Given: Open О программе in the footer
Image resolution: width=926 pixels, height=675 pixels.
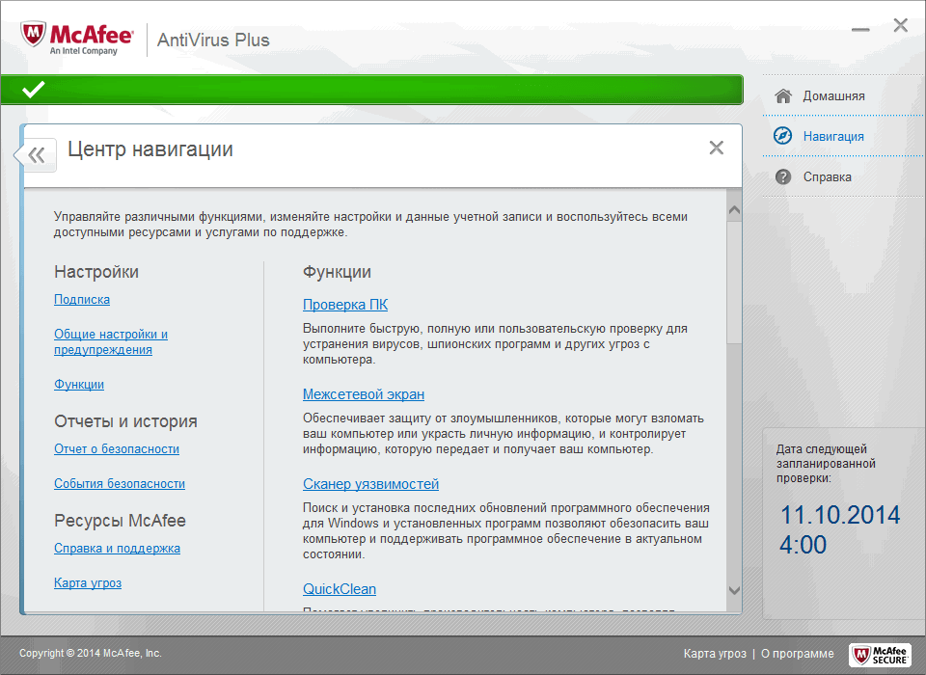Looking at the screenshot, I should pyautogui.click(x=799, y=653).
